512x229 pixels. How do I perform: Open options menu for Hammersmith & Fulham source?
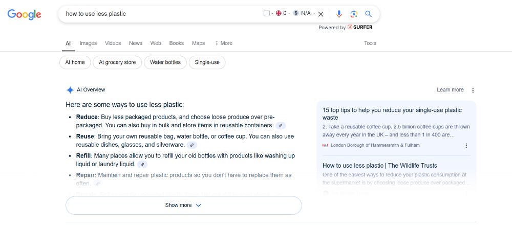(x=466, y=146)
